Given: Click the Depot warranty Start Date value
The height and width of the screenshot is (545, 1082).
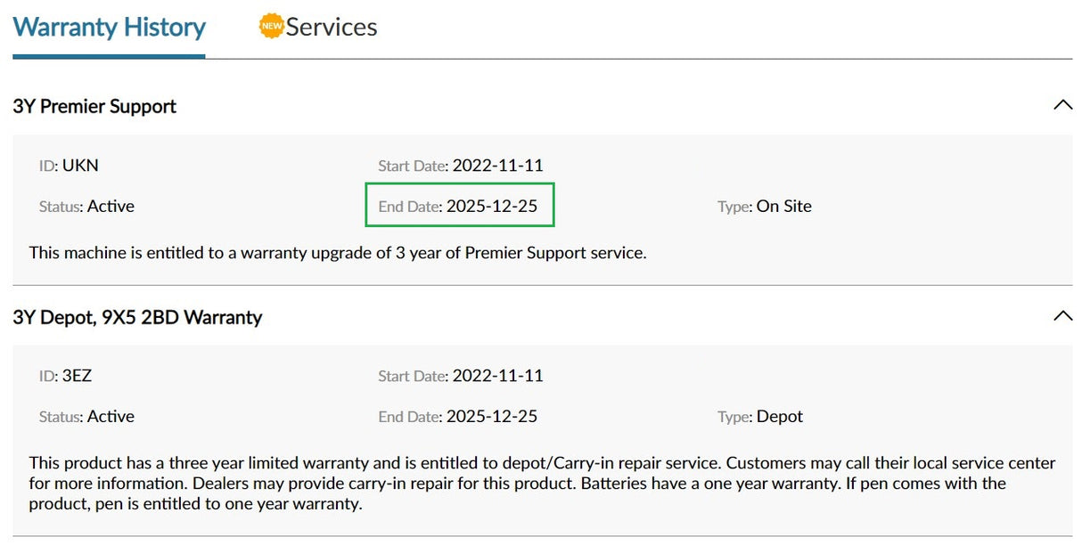Looking at the screenshot, I should (497, 376).
